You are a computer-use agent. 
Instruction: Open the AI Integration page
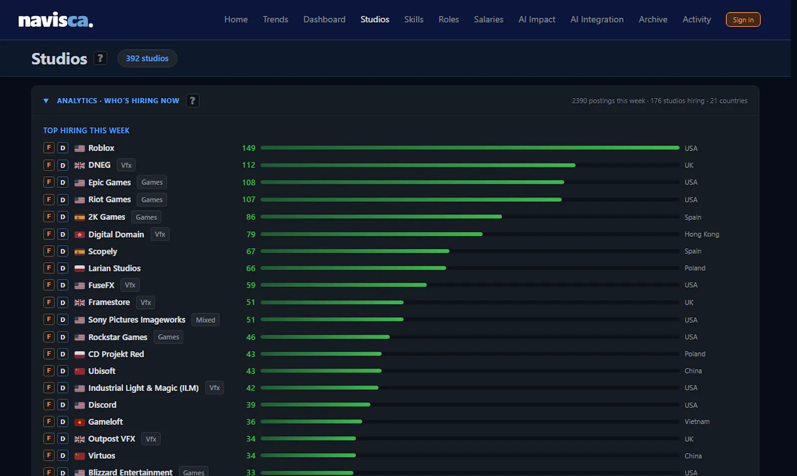coord(597,19)
